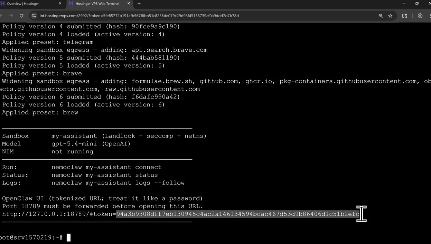Open a new browser tab

click(x=139, y=3)
